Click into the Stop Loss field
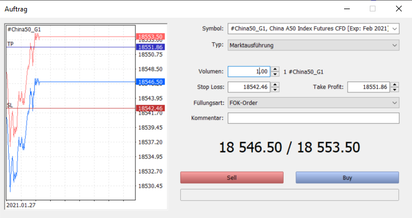 249,87
